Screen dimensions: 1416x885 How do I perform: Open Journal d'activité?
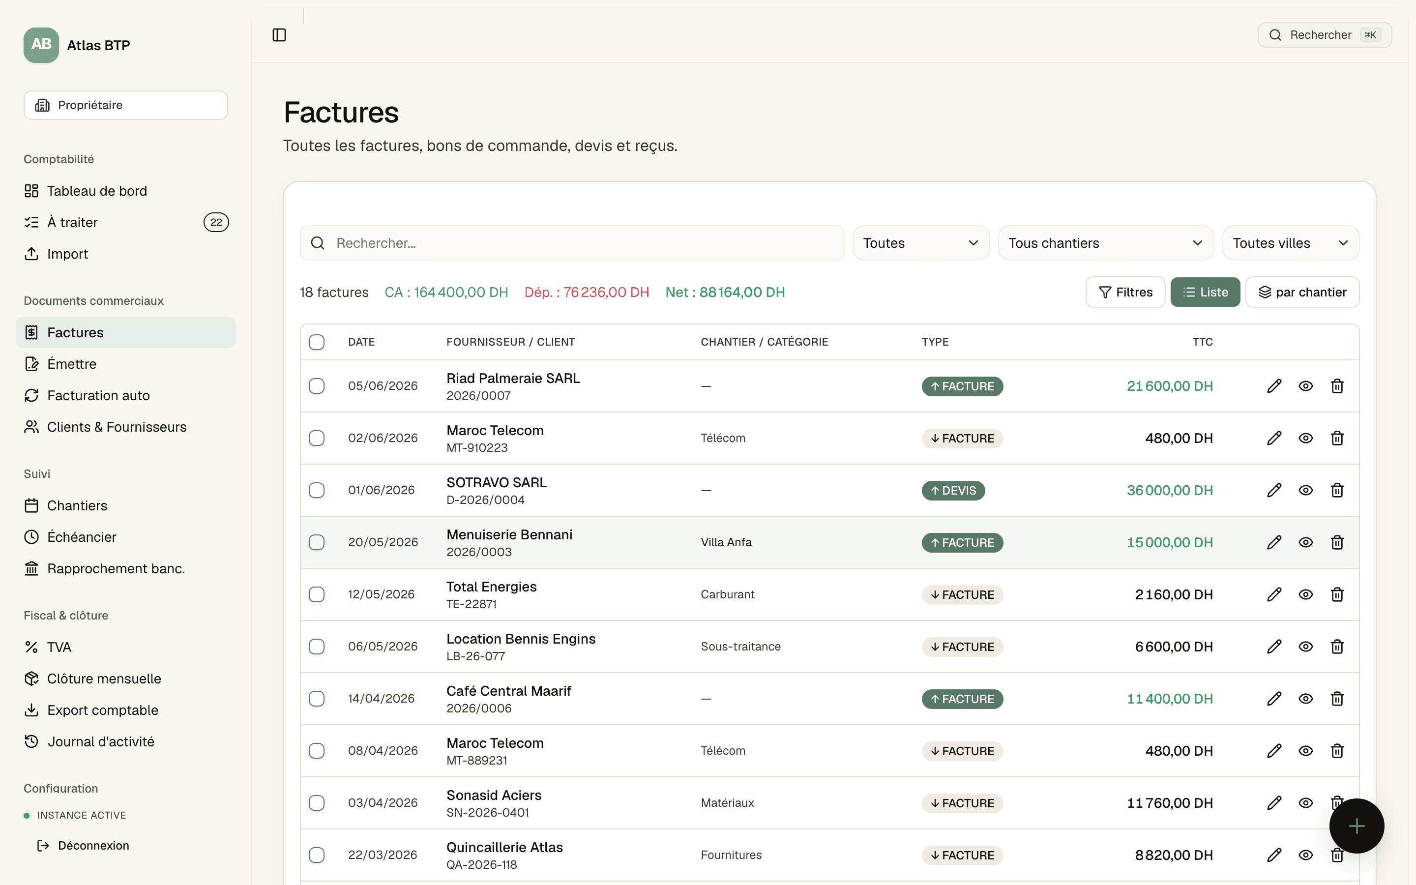pyautogui.click(x=125, y=742)
